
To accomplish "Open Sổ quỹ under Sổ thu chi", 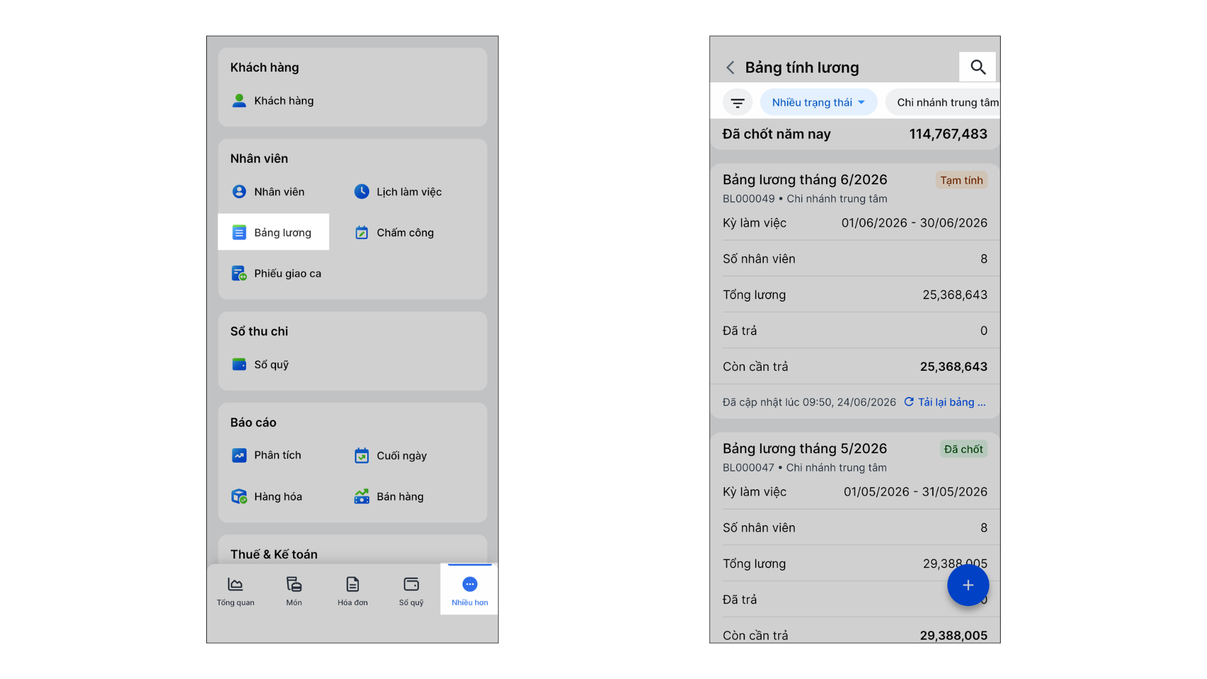I will pyautogui.click(x=260, y=365).
